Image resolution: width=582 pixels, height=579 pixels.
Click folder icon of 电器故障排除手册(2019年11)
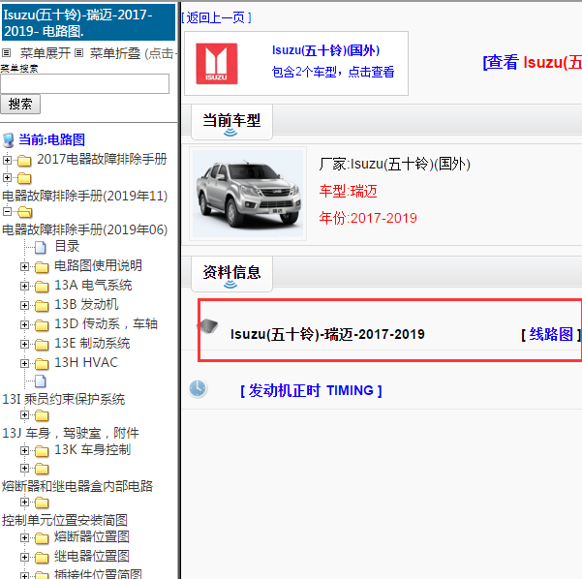[24, 178]
